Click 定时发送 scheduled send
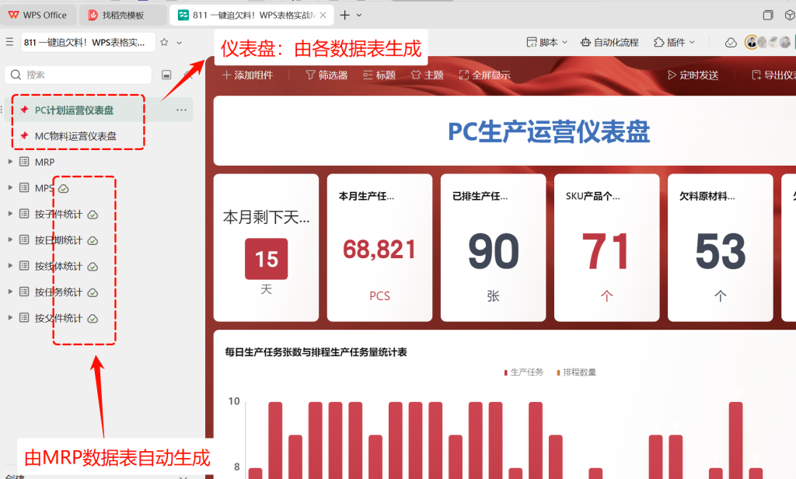796x479 pixels. [693, 75]
